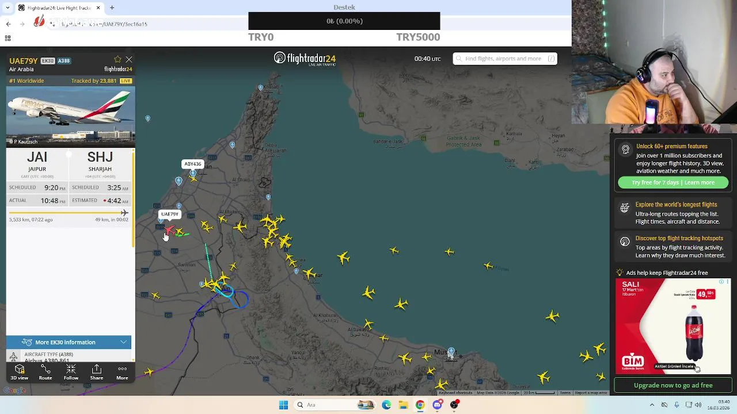Open Microsoft Edge from the taskbar
737x414 pixels.
386,405
